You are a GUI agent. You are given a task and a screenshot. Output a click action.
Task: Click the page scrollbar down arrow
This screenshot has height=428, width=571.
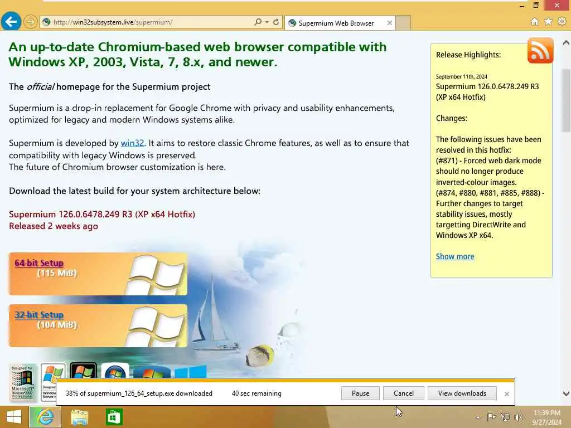point(566,393)
